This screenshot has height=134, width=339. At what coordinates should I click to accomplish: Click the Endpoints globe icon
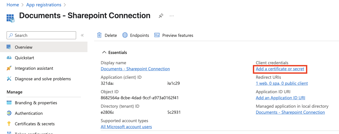(x=125, y=35)
